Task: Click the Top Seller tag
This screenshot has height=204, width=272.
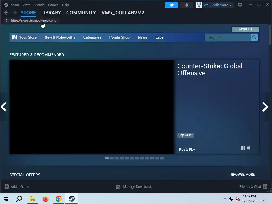Action: pos(186,135)
